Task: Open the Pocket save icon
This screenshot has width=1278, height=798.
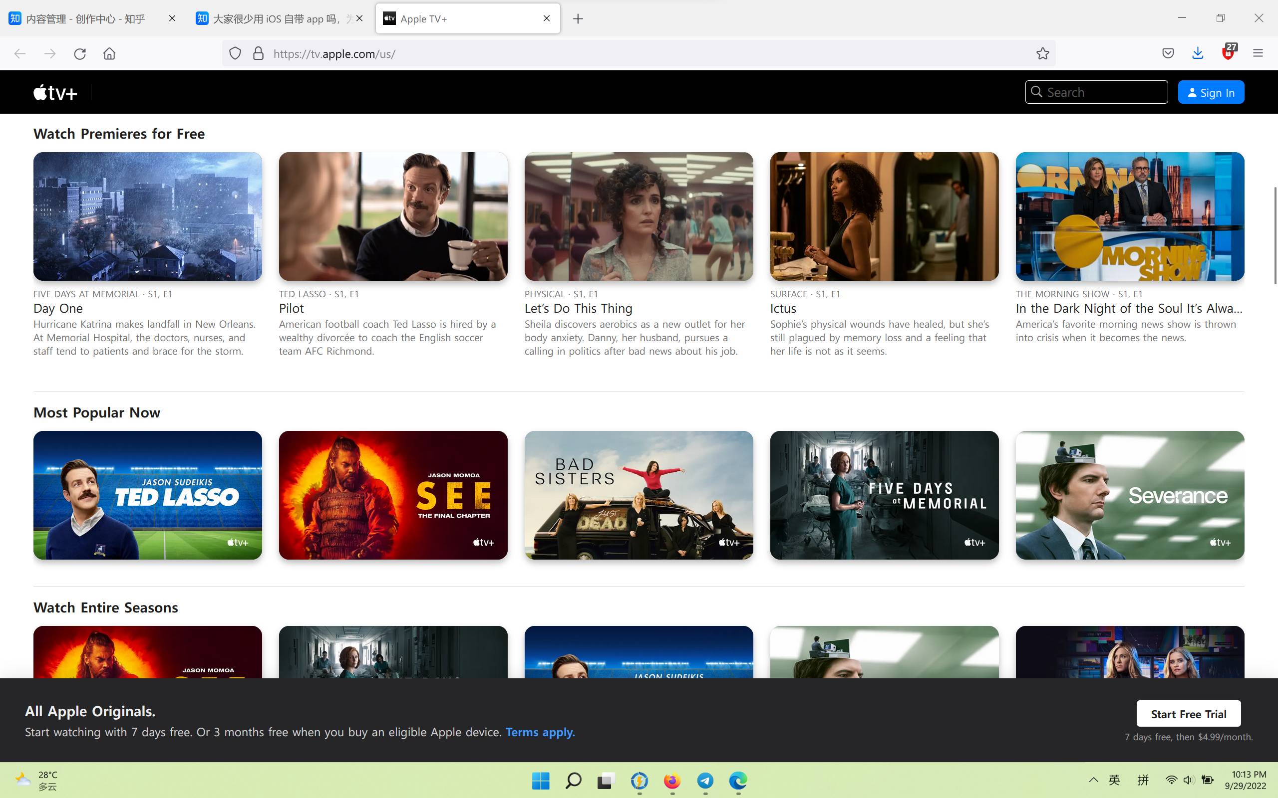Action: point(1168,53)
